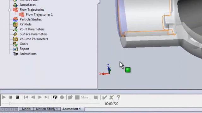Click the Volume Parameters sigma icon
This screenshot has width=202, height=113.
[15, 39]
